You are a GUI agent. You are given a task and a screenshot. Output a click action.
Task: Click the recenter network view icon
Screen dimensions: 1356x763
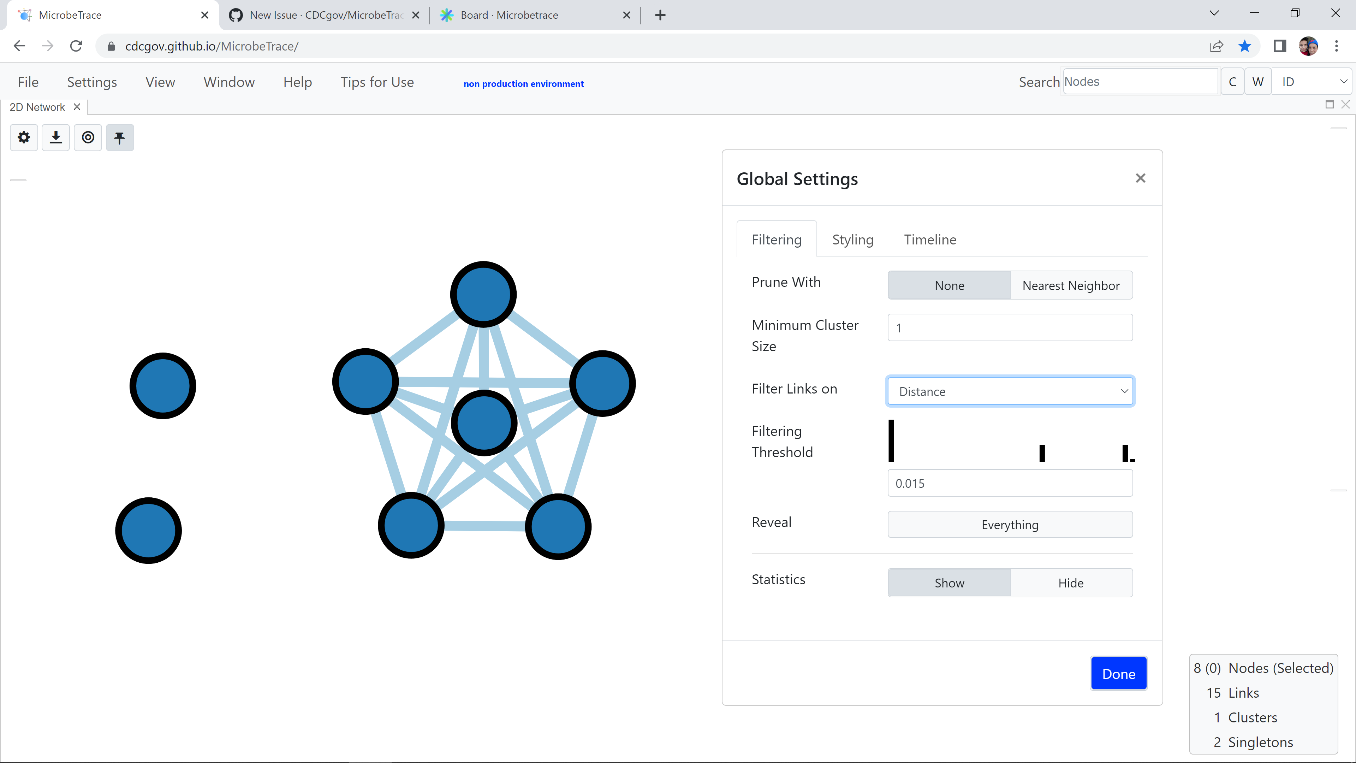click(88, 137)
